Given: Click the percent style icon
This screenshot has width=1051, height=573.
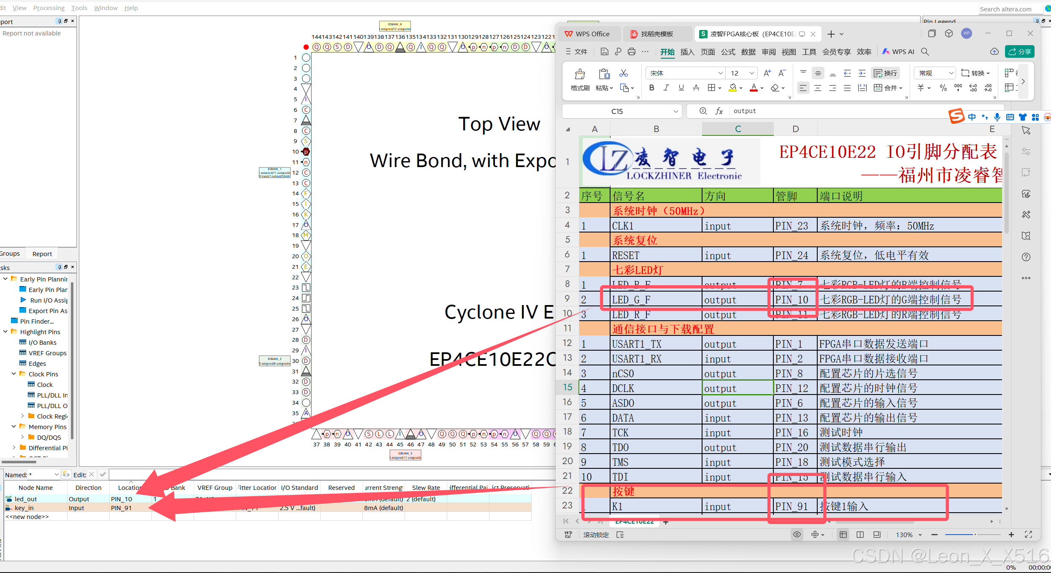Looking at the screenshot, I should coord(943,88).
